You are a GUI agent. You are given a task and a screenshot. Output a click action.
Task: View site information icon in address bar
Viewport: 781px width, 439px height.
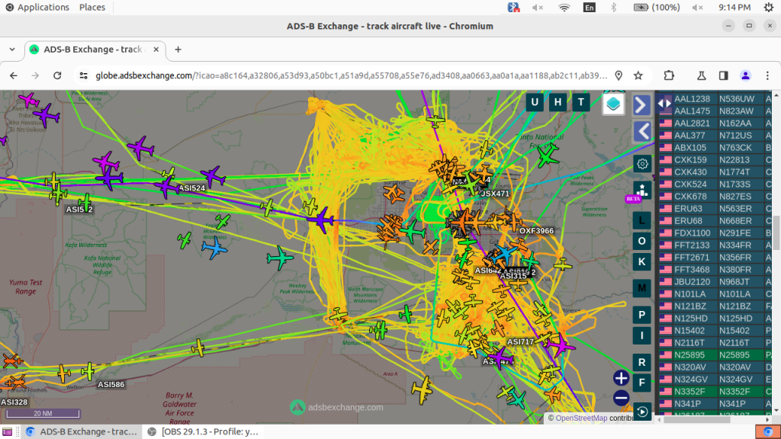(84, 75)
